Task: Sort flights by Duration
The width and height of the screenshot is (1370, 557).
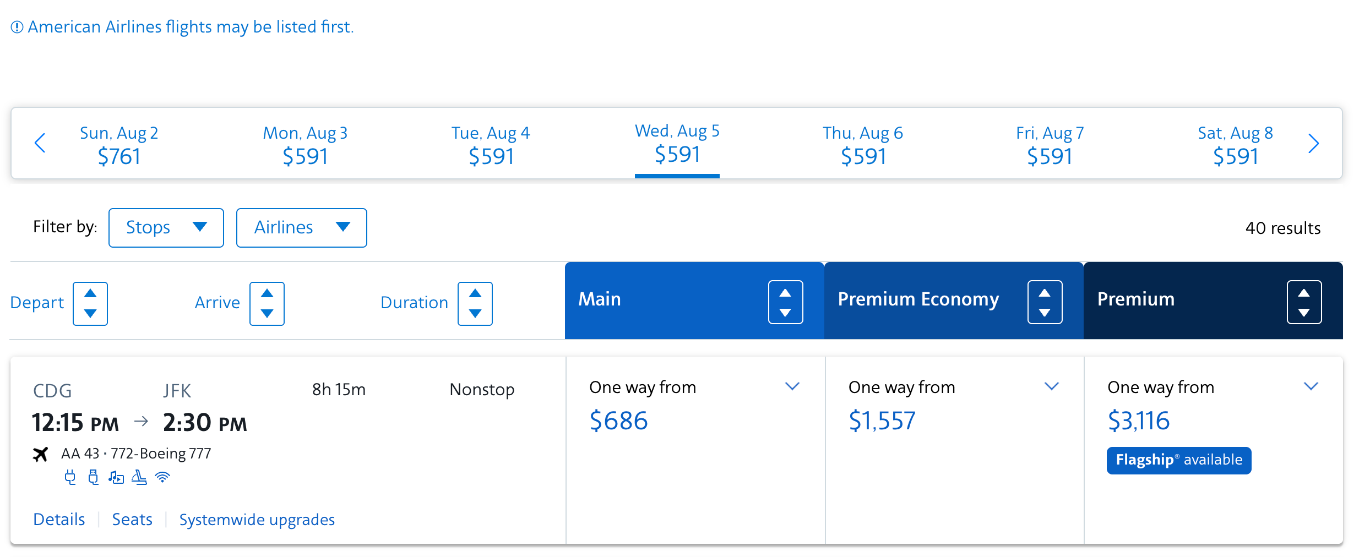Action: 475,303
